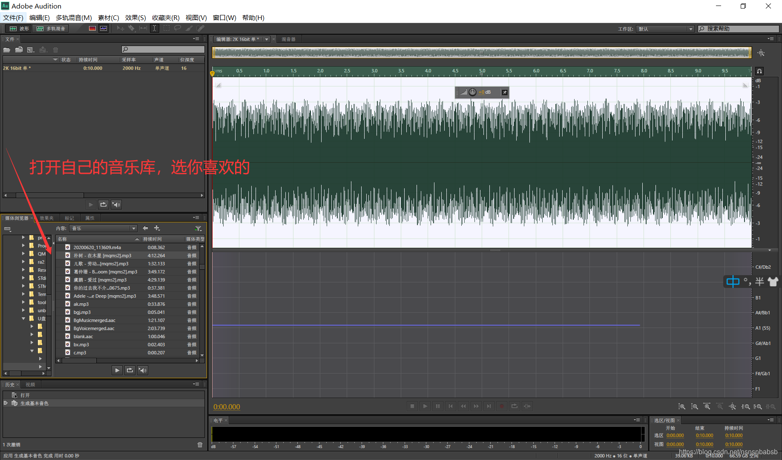
Task: Adjust the HUD volume knob +0 dB
Action: [x=472, y=92]
